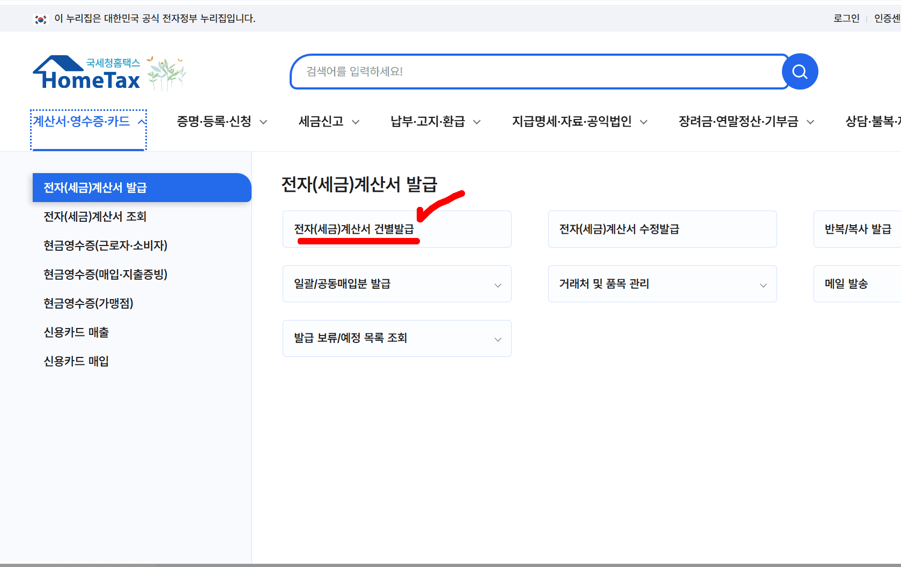Viewport: 901px width, 567px height.
Task: Select 신용카드 매입 in sidebar
Action: [76, 361]
